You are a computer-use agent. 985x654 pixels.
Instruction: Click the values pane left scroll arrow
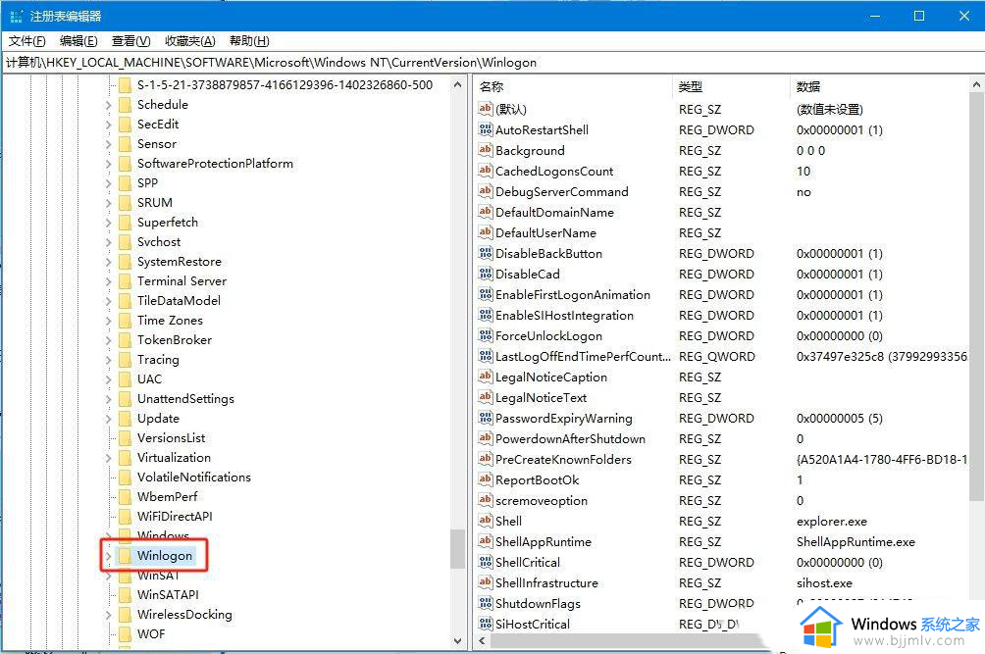click(x=482, y=641)
